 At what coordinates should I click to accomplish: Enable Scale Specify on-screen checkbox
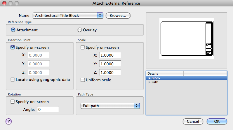[x=83, y=47]
